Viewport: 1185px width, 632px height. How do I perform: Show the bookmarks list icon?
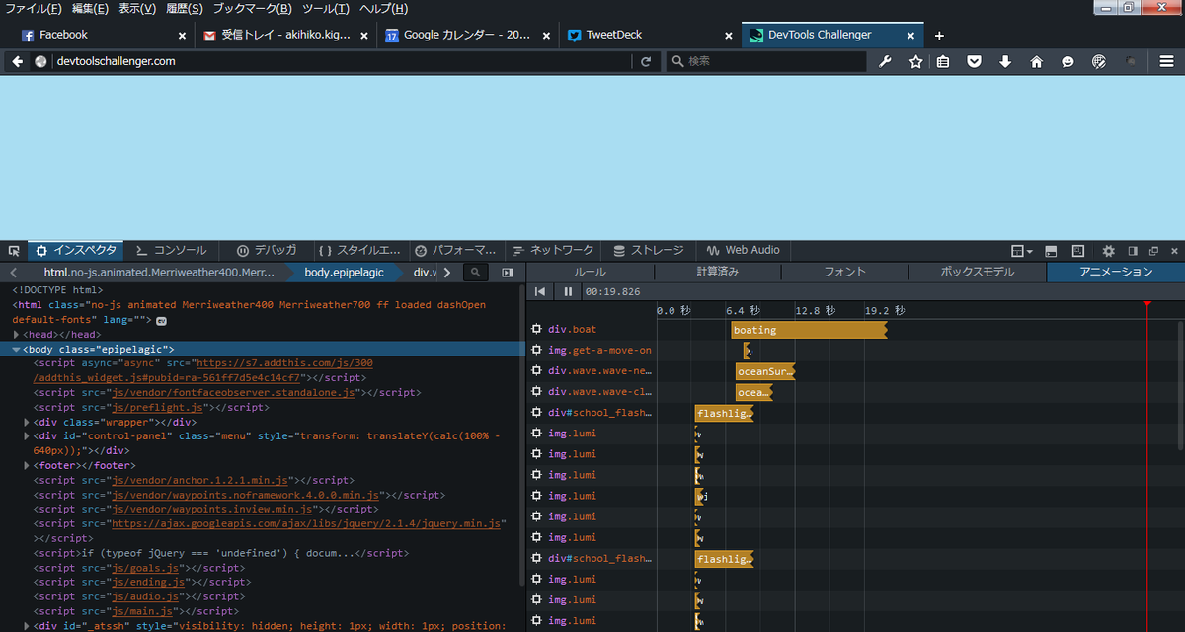943,61
